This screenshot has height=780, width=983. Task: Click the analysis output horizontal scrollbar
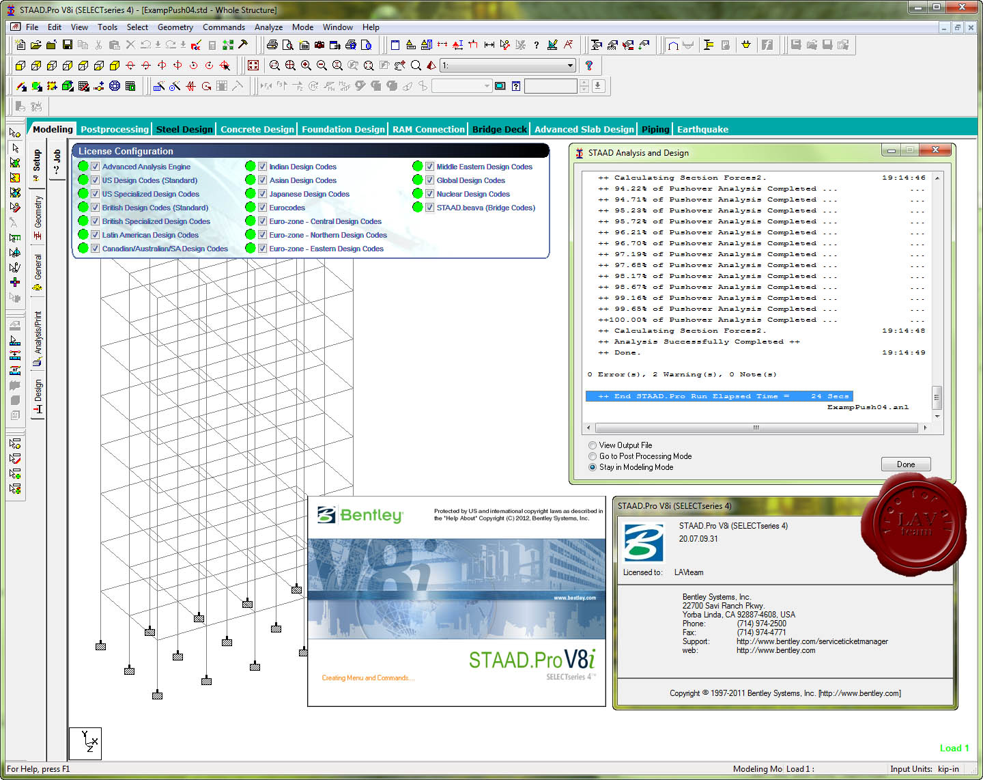pos(756,428)
